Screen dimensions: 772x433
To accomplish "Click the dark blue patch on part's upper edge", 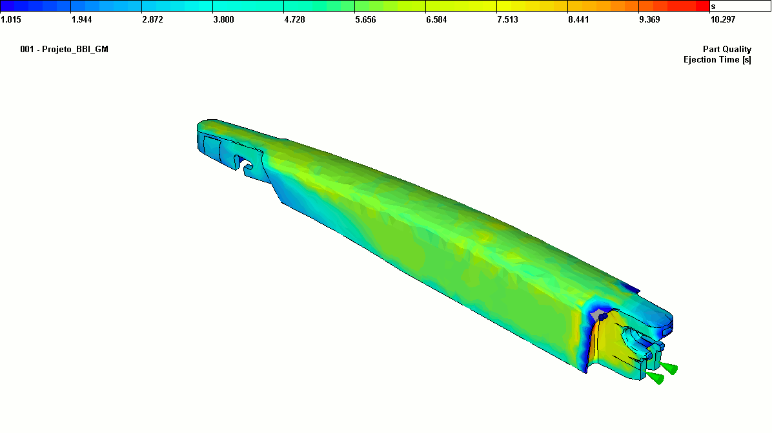I will point(628,287).
